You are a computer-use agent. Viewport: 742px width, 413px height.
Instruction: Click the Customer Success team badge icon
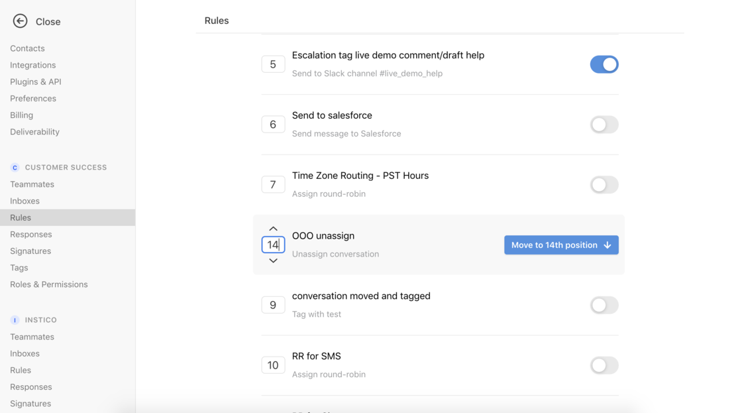(x=15, y=168)
